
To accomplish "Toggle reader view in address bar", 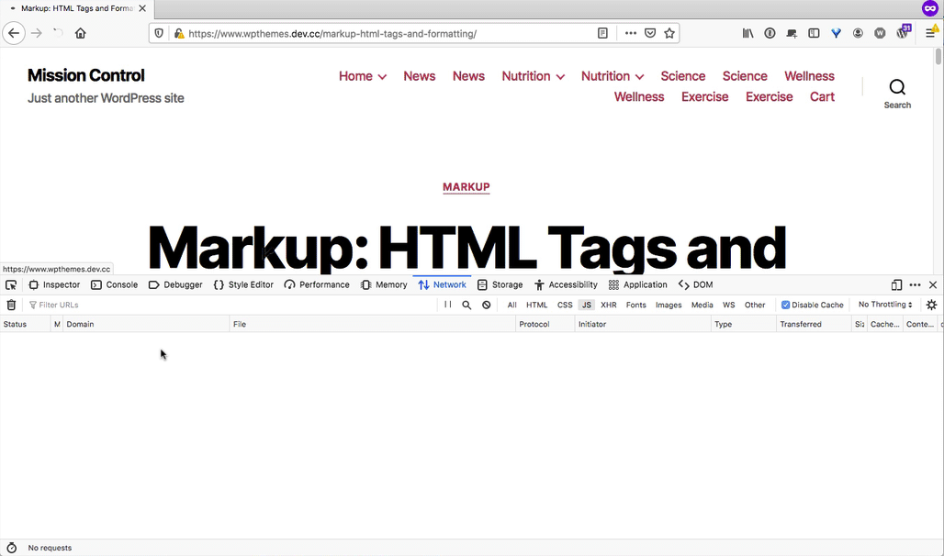I will pos(602,33).
